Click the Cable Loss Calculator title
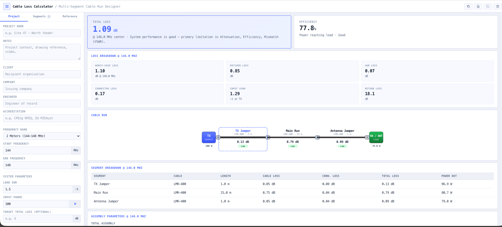Viewport: 502px width, 227px height. pos(33,7)
